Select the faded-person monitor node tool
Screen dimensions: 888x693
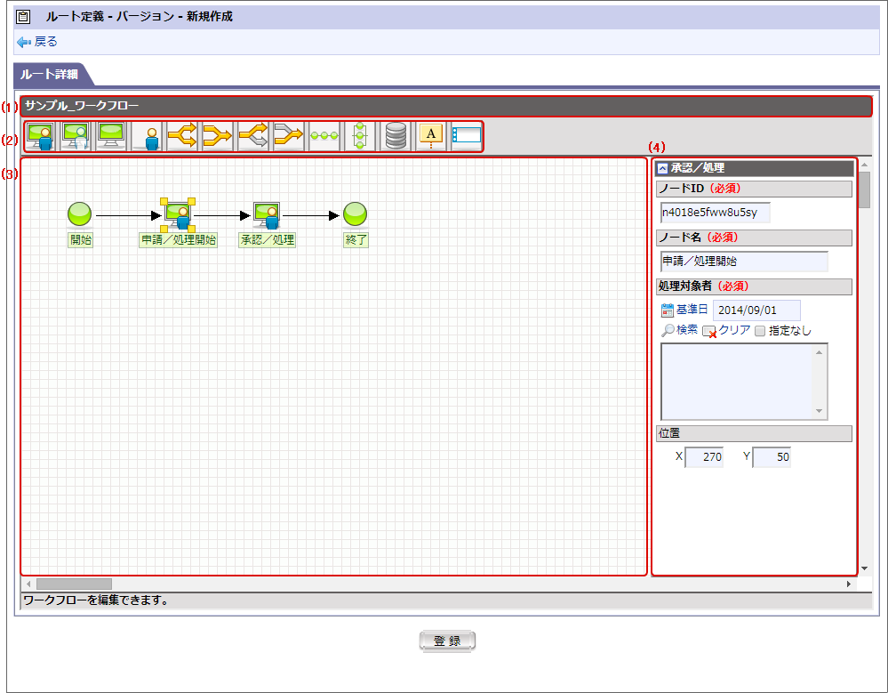tap(76, 137)
